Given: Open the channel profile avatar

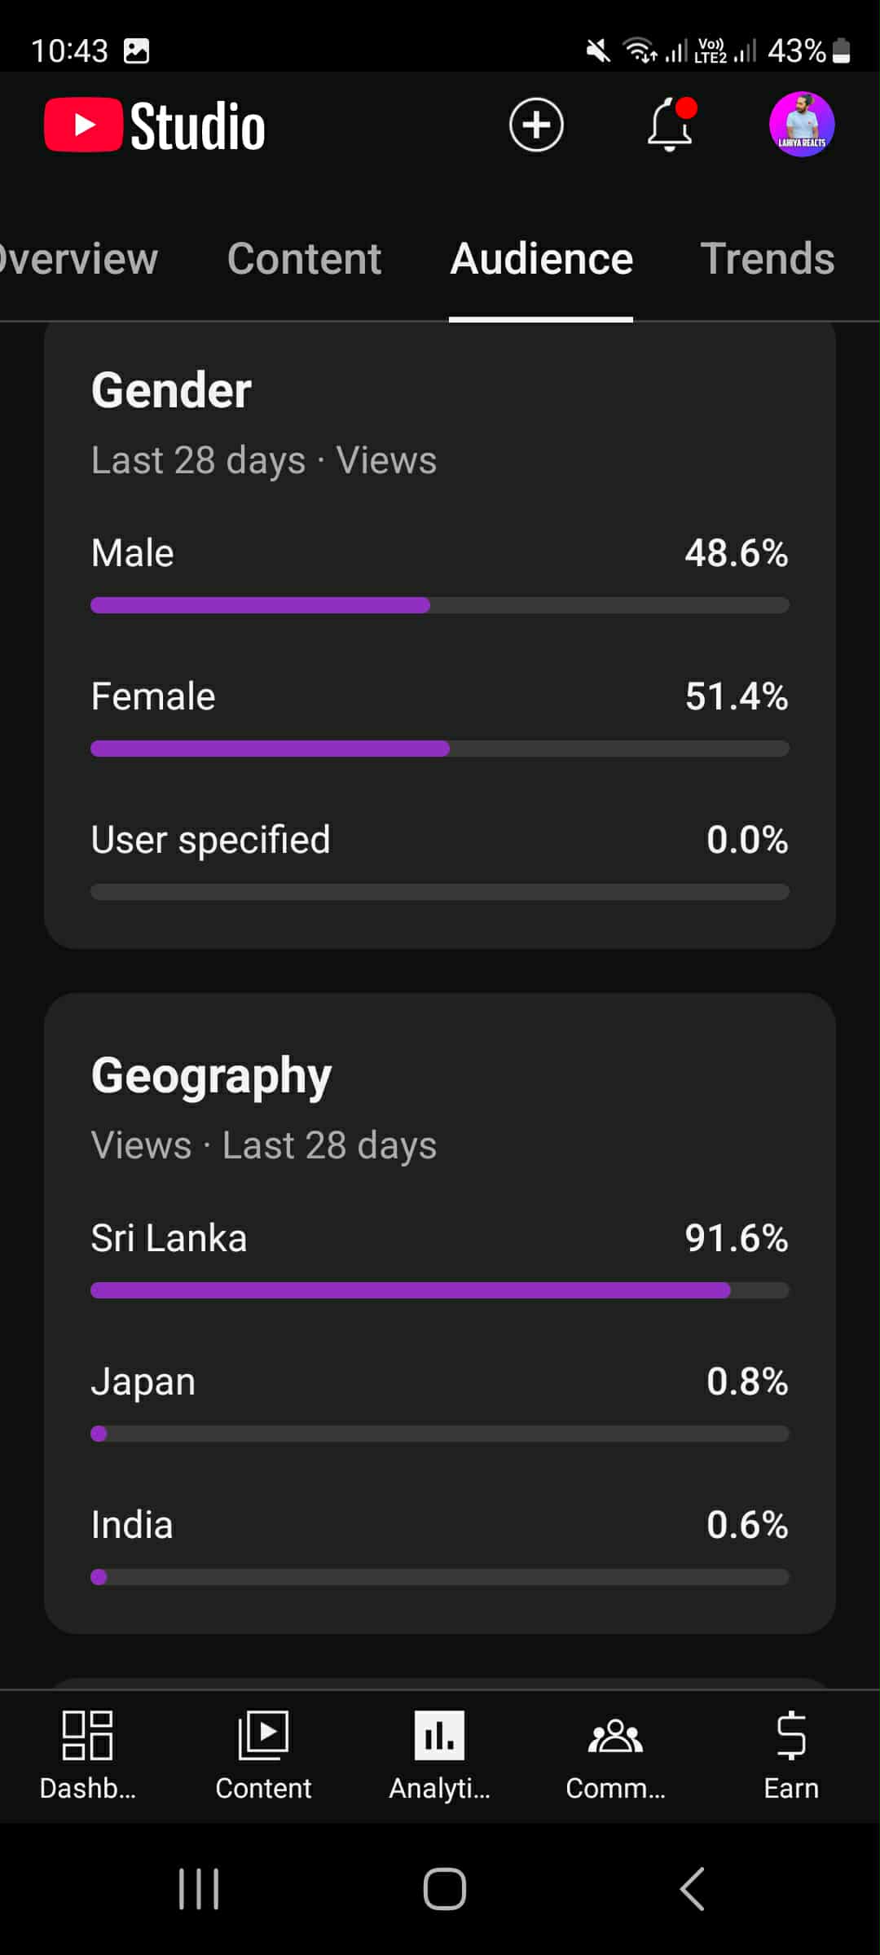Looking at the screenshot, I should pos(802,125).
